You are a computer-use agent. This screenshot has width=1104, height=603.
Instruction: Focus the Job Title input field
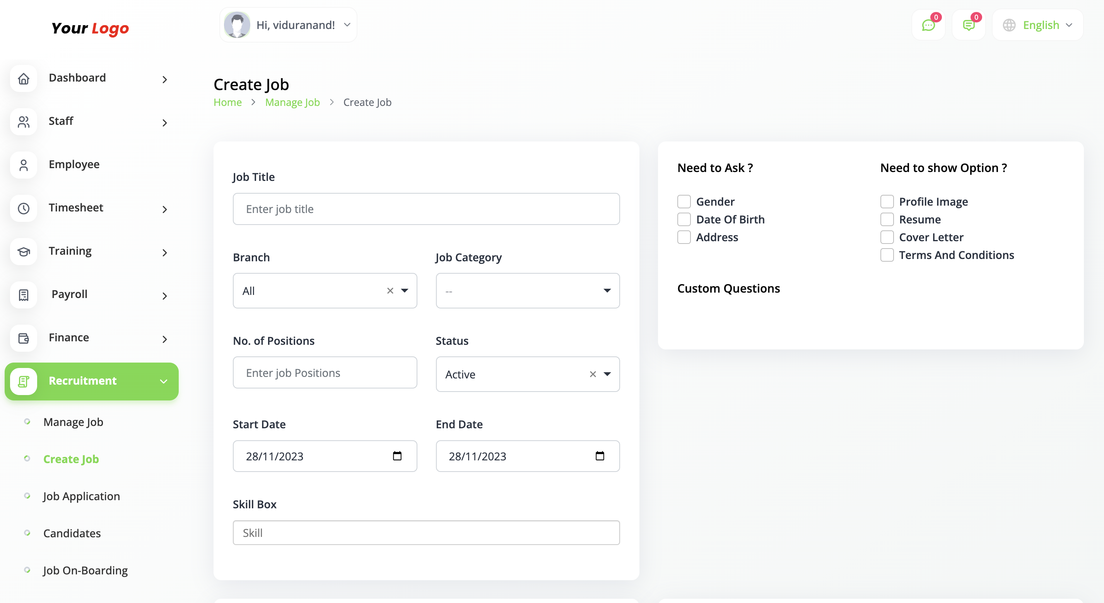coord(426,209)
